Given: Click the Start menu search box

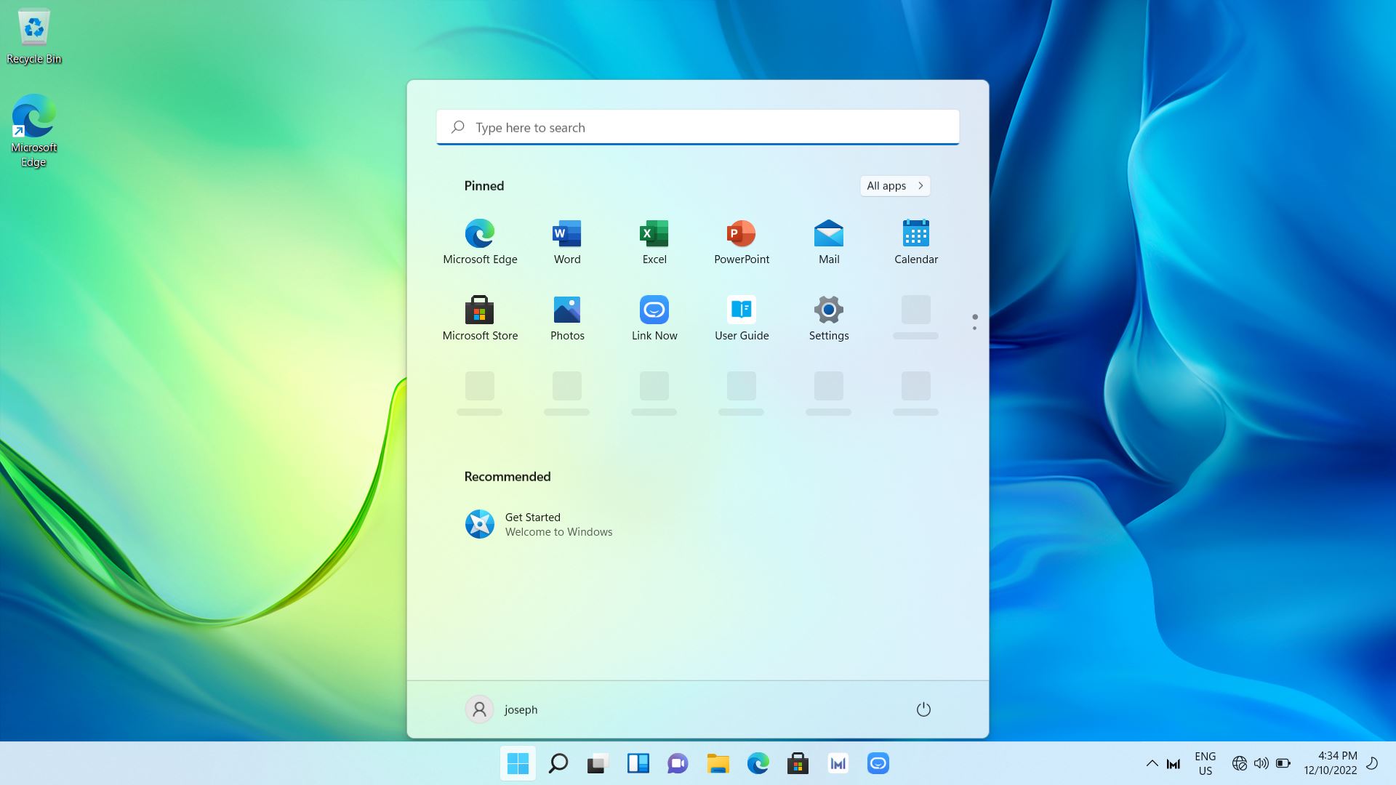Looking at the screenshot, I should (698, 127).
